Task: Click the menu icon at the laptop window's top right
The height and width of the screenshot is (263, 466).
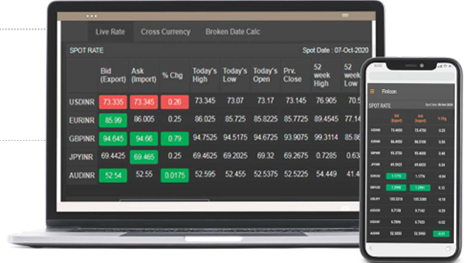Action: coord(345,15)
